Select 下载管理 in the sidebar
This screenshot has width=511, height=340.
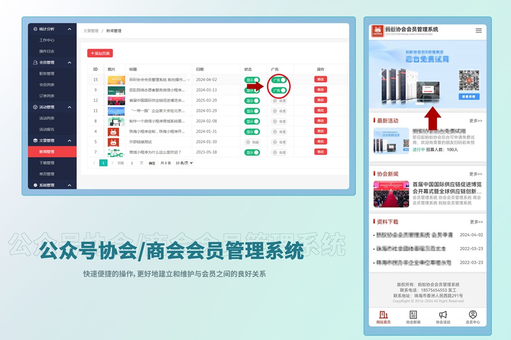47,163
